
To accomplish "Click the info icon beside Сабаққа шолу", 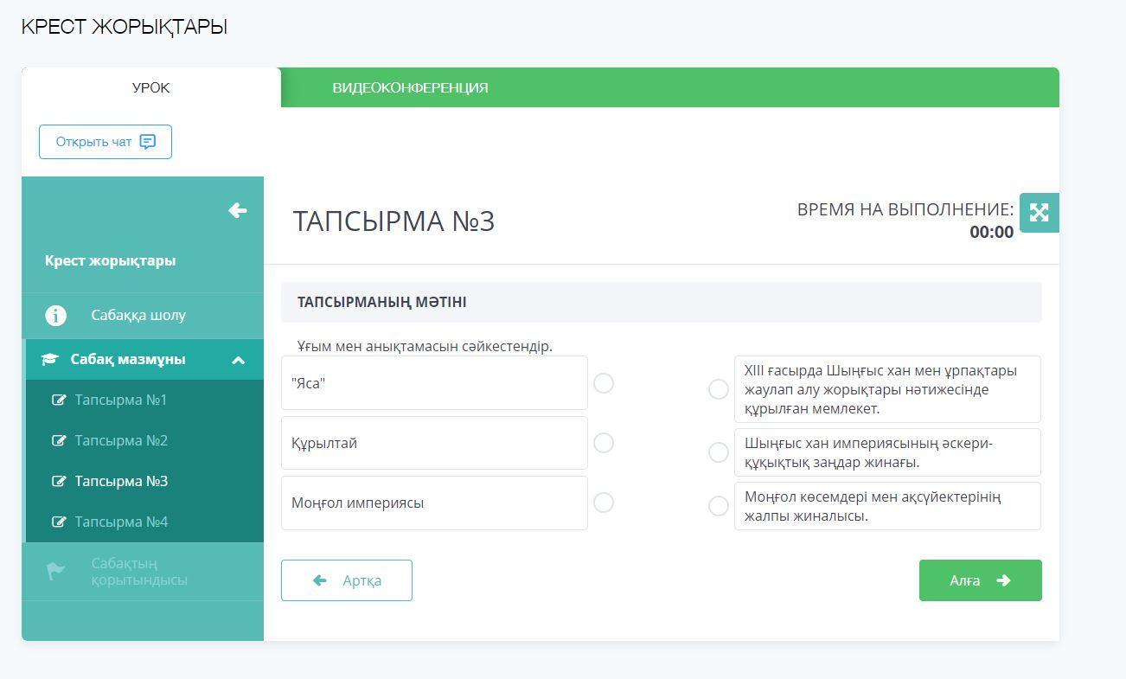I will pyautogui.click(x=55, y=316).
